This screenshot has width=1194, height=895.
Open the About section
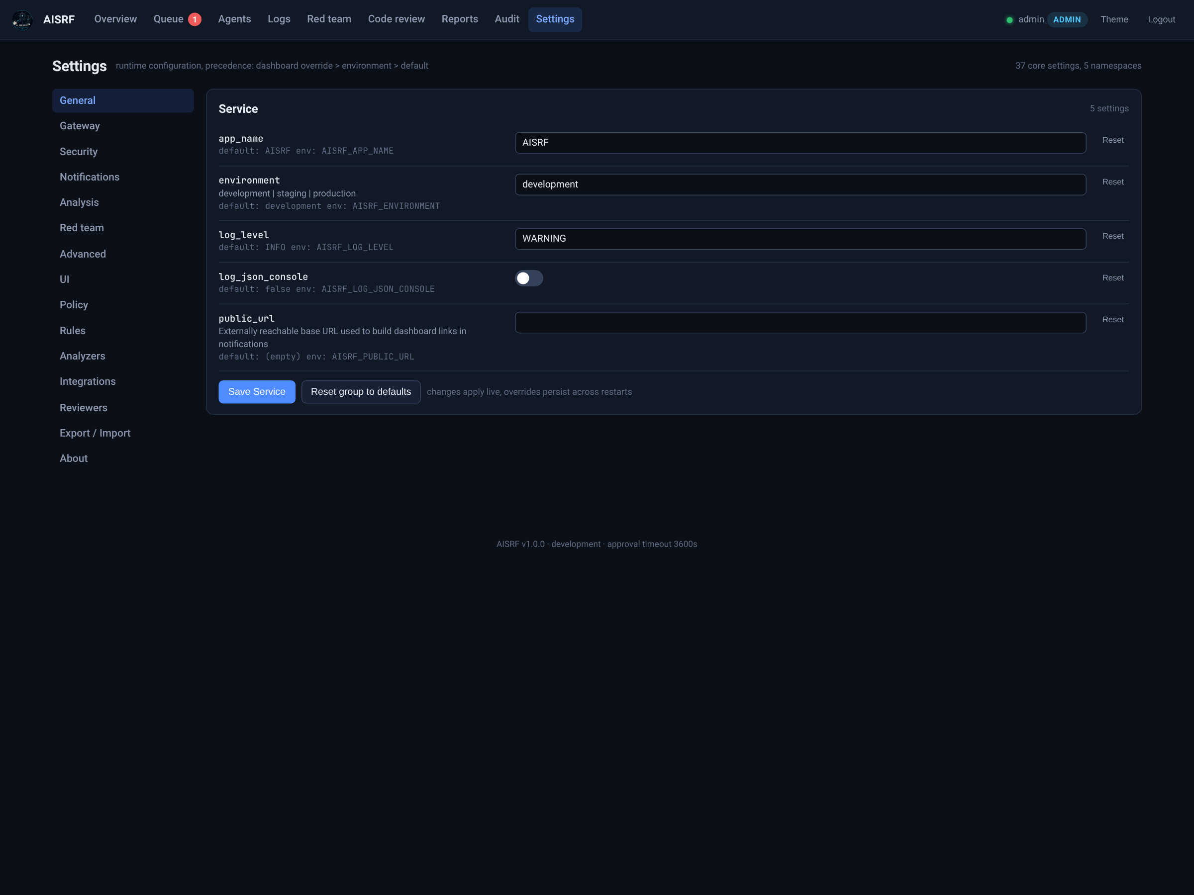[x=123, y=458]
